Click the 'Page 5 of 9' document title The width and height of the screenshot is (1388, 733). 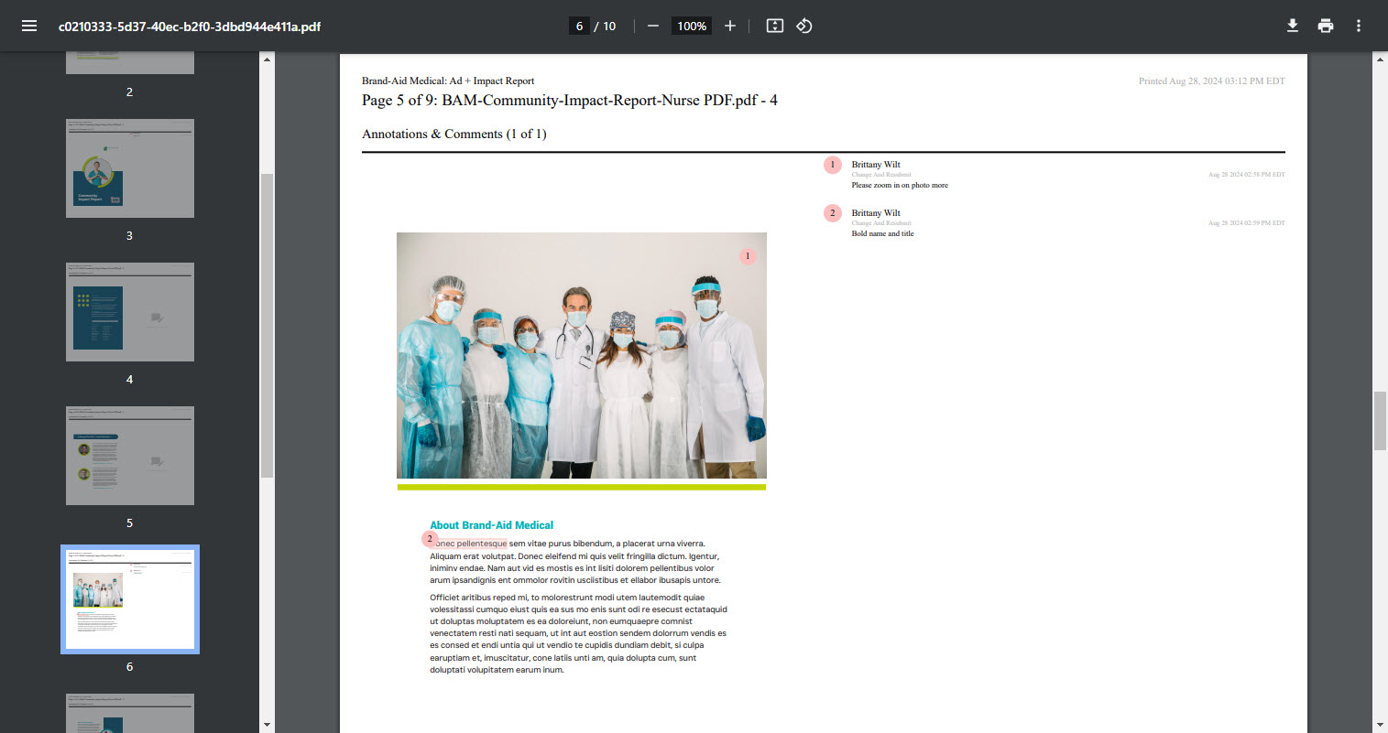pos(570,100)
